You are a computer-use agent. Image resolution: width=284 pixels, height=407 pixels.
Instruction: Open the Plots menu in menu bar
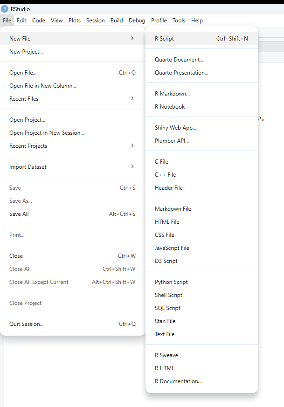(x=75, y=21)
